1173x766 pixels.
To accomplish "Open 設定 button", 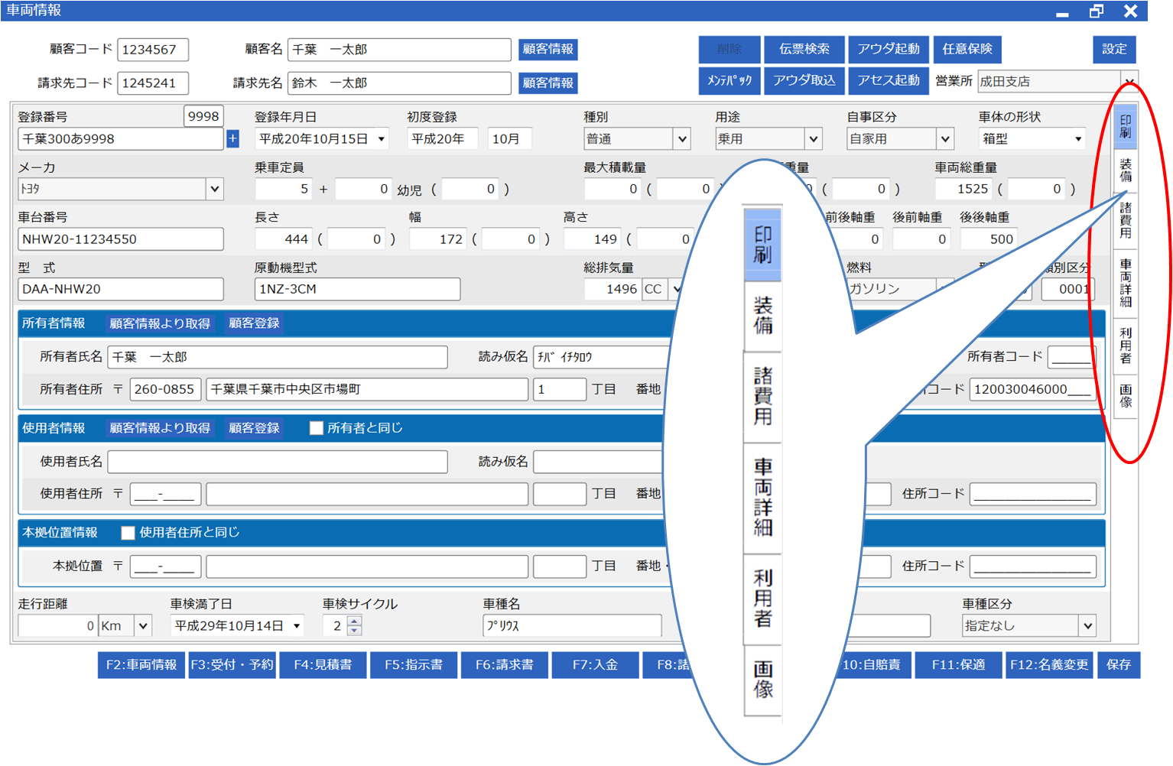I will click(x=1114, y=49).
